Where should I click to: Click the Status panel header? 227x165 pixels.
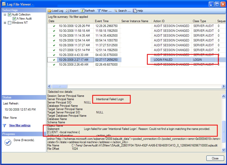tap(24, 97)
